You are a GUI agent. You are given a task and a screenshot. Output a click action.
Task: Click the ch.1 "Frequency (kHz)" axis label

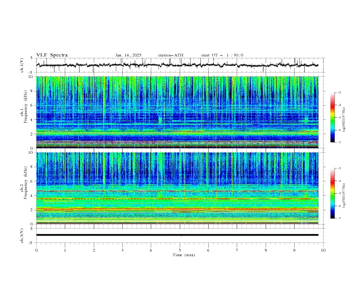coord(26,107)
